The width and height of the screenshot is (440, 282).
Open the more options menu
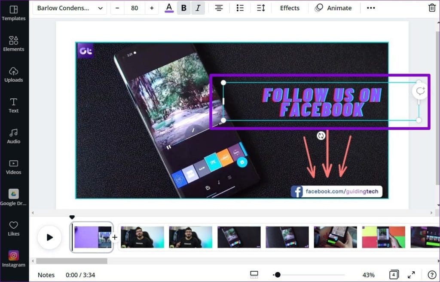370,8
